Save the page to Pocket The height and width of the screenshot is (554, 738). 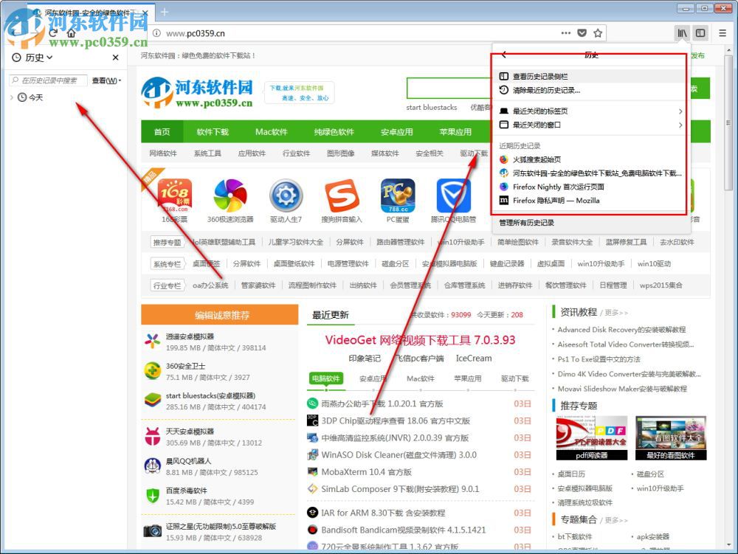point(582,32)
